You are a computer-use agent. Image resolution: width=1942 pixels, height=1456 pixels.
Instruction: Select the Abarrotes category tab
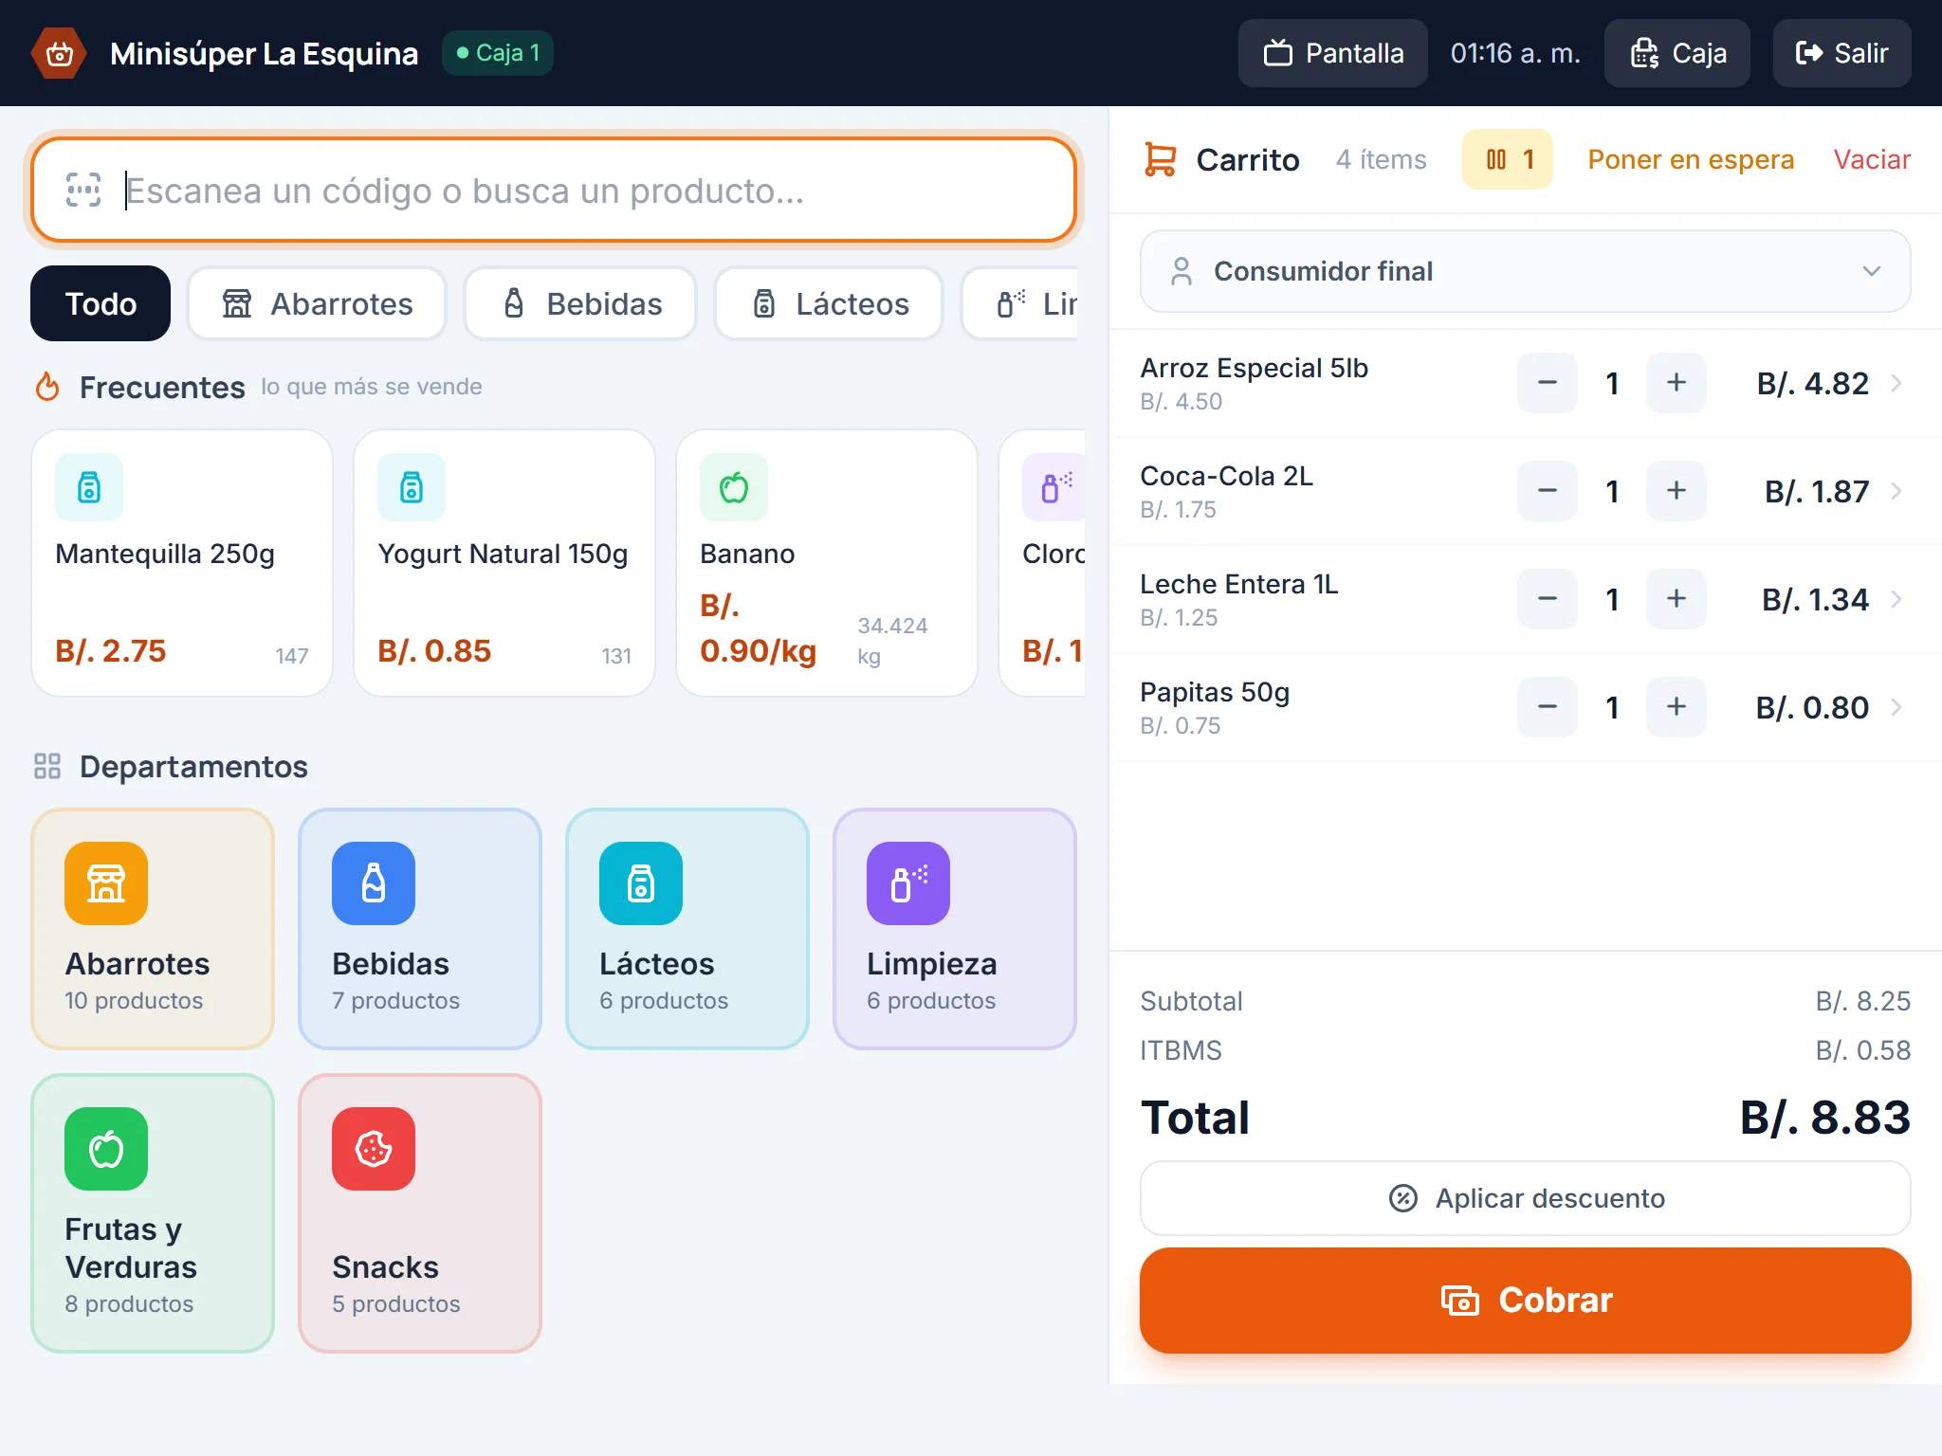(317, 303)
